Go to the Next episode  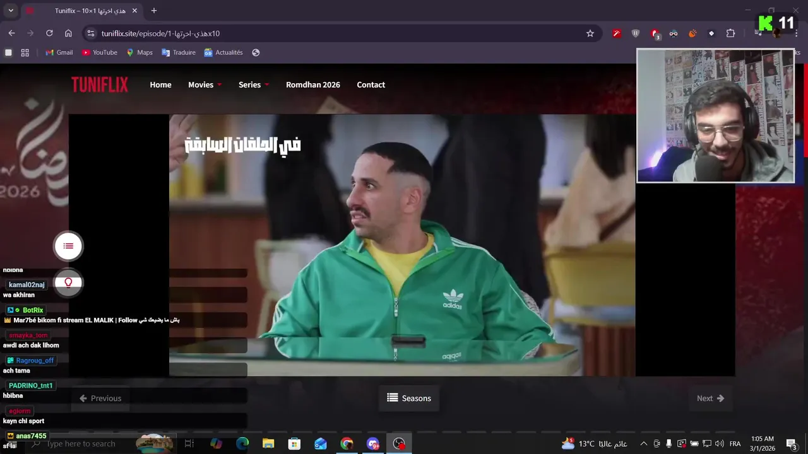pyautogui.click(x=711, y=399)
